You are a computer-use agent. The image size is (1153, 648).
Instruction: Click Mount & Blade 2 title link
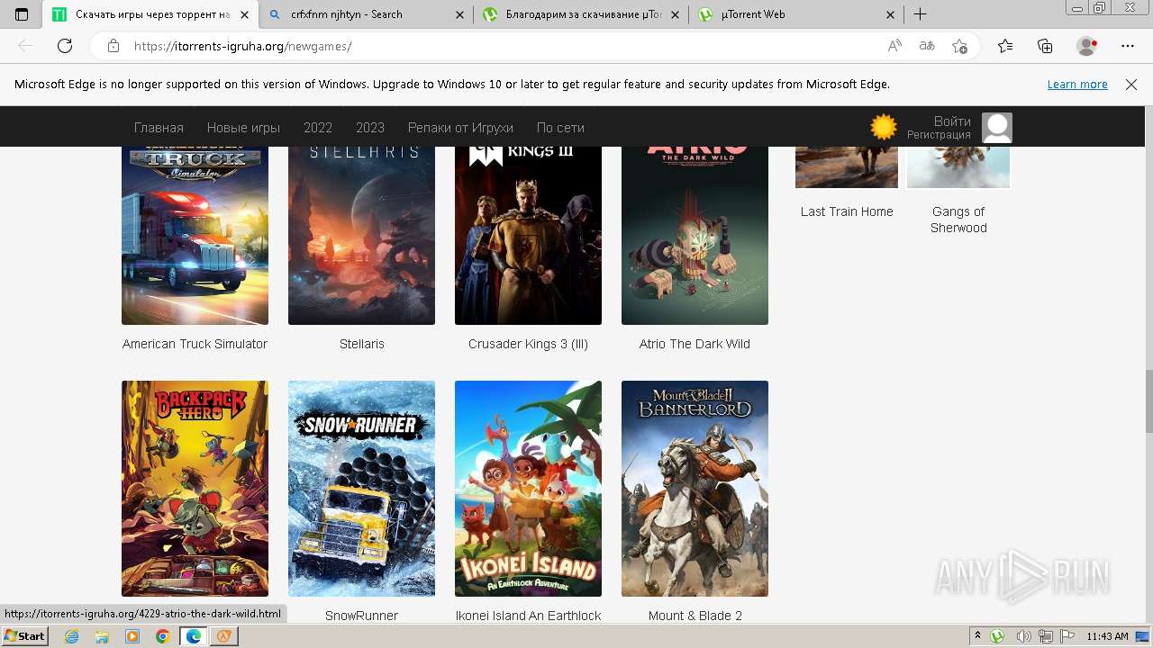(x=695, y=616)
